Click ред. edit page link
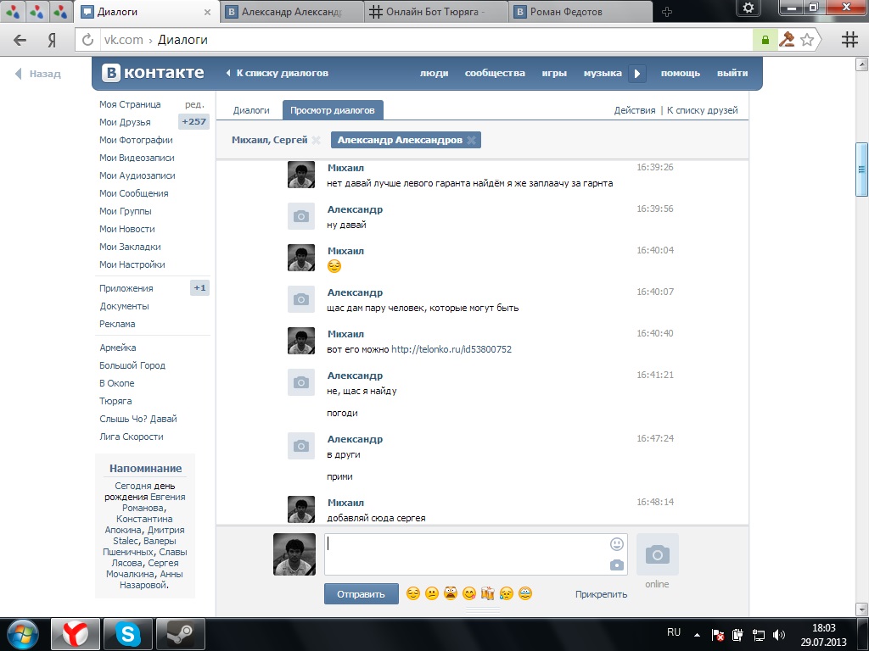Viewport: 869px width, 651px height. 194,104
